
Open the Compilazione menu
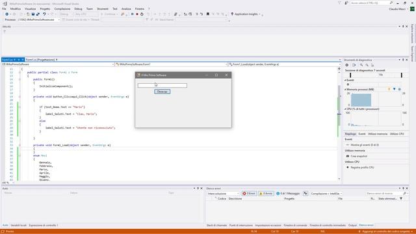tap(62, 8)
